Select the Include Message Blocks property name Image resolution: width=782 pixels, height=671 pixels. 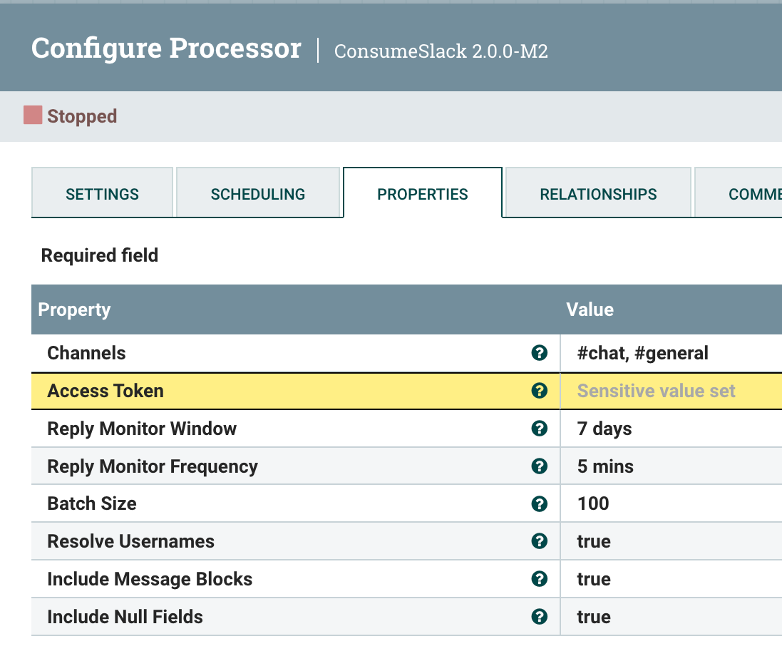[x=150, y=579]
